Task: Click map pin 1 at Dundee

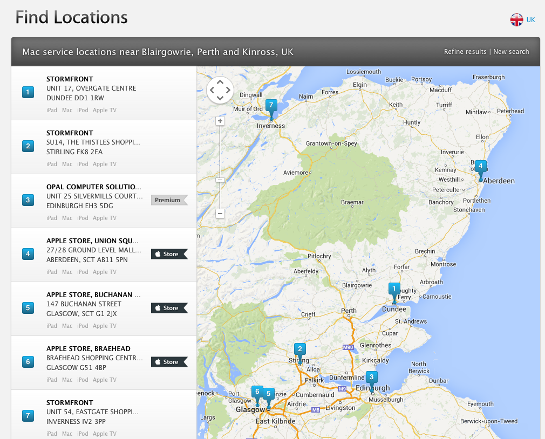Action: tap(394, 292)
